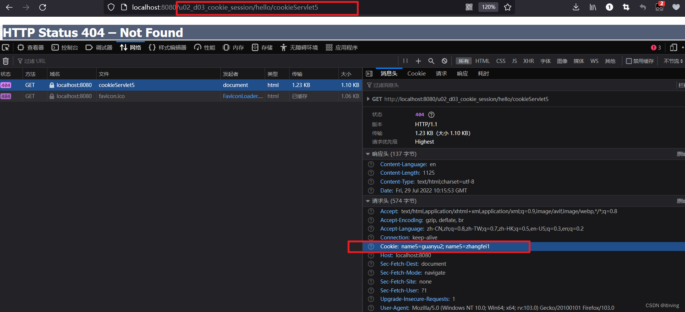Switch to the 性能 devtools tab
The height and width of the screenshot is (312, 685).
coord(204,47)
